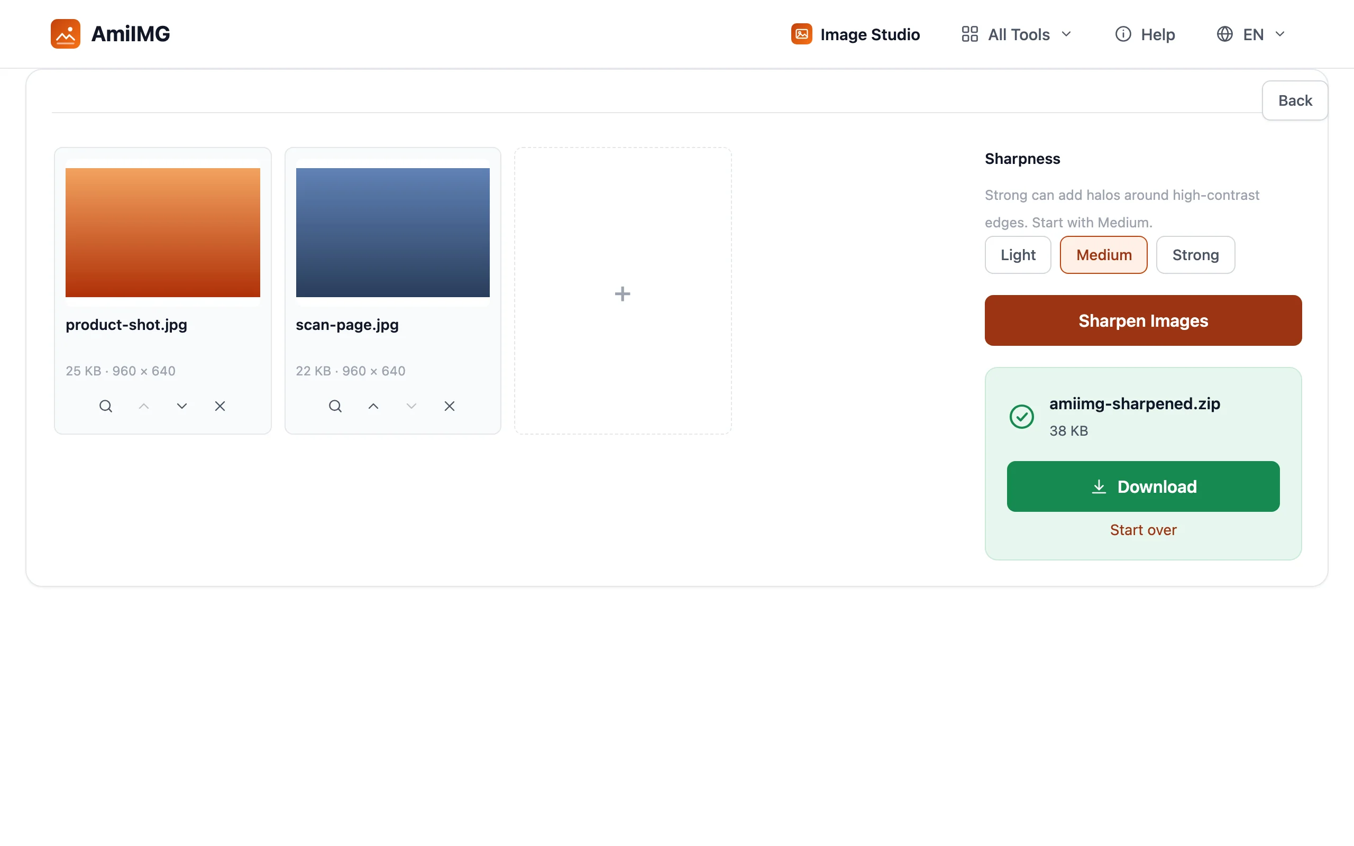Screen dimensions: 1354x846
Task: Preview scan-page.jpg with the magnifier icon
Action: tap(335, 406)
